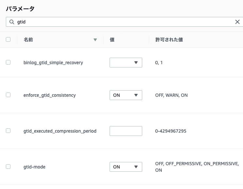The height and width of the screenshot is (189, 243).
Task: Tick the gtid_executed_compression_period checkbox
Action: point(8,131)
